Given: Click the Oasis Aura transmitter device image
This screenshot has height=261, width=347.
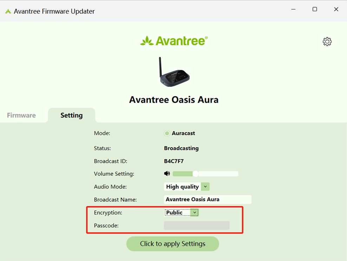Looking at the screenshot, I should [x=174, y=72].
